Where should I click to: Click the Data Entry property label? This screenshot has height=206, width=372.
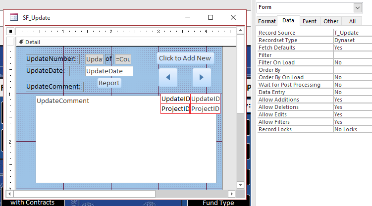click(271, 92)
